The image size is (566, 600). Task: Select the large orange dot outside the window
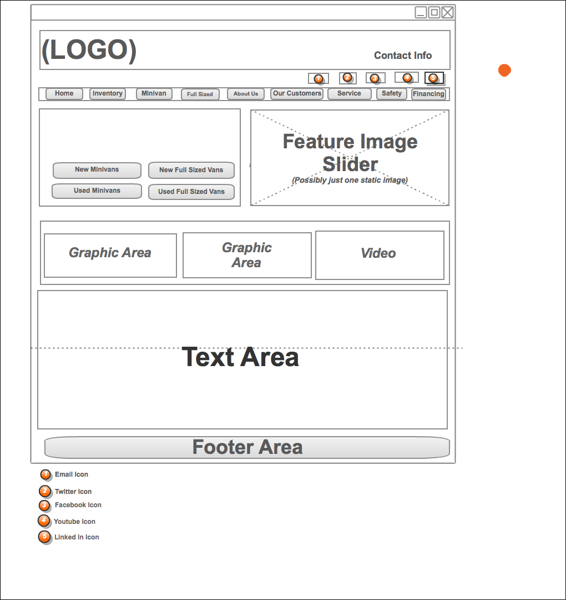point(504,71)
